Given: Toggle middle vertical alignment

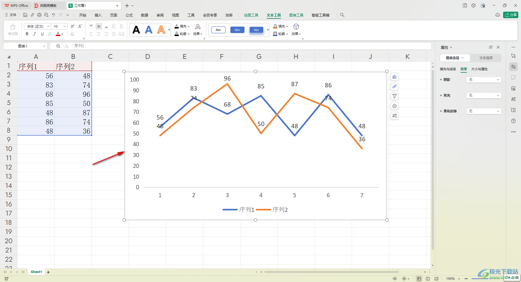Looking at the screenshot, I should [99, 26].
